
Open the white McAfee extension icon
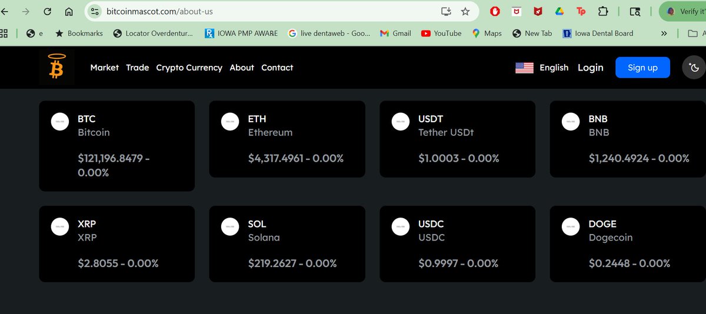click(516, 11)
